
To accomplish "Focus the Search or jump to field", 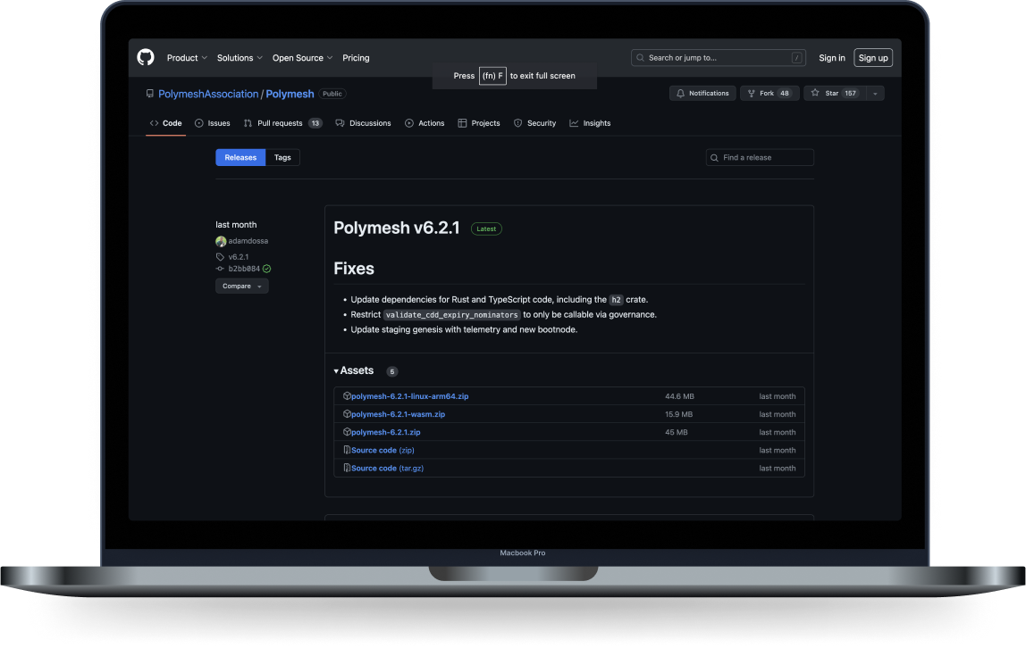I will 718,58.
